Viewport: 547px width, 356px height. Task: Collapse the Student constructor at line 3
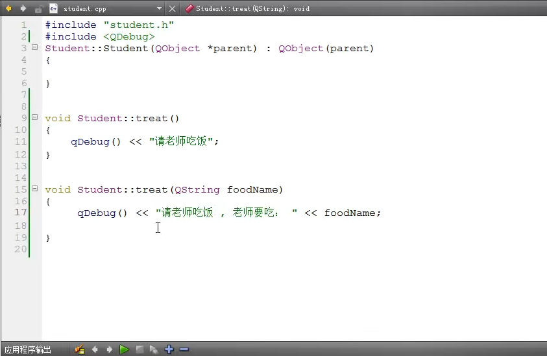[34, 47]
